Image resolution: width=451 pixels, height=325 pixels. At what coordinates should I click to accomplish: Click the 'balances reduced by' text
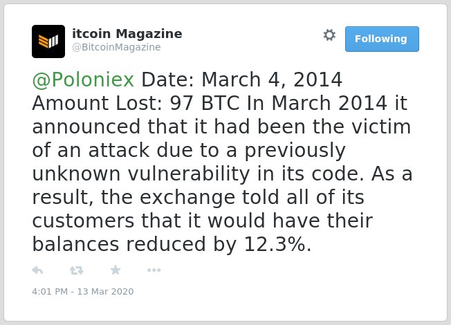click(x=134, y=245)
